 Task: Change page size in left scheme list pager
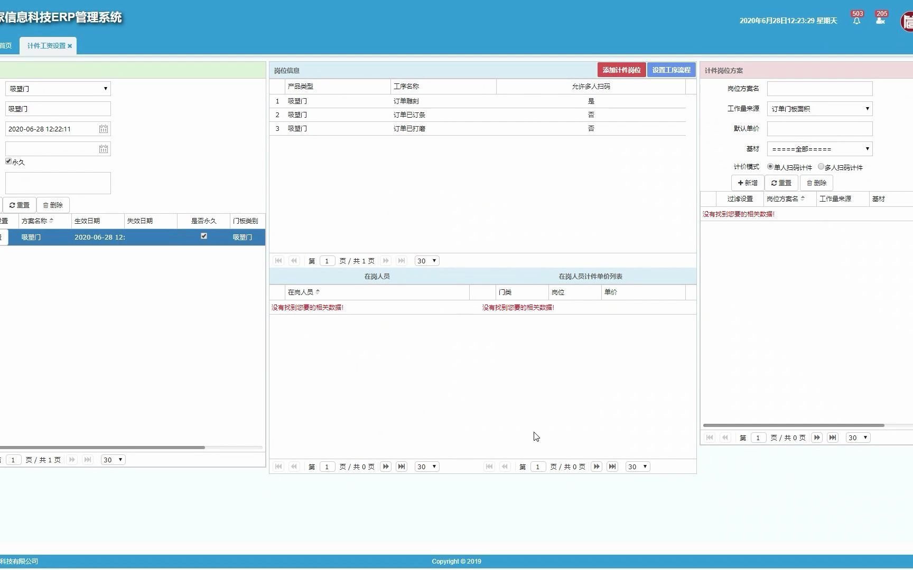click(x=113, y=460)
